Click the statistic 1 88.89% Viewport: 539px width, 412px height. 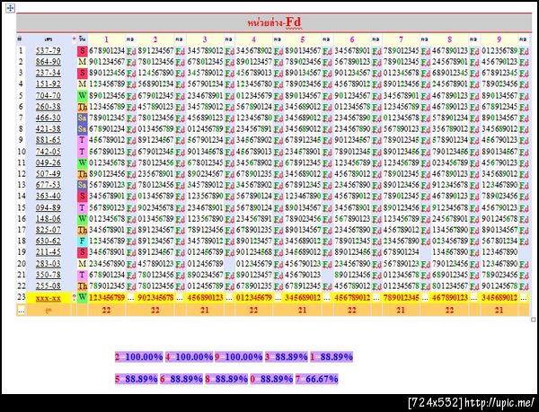pyautogui.click(x=331, y=357)
